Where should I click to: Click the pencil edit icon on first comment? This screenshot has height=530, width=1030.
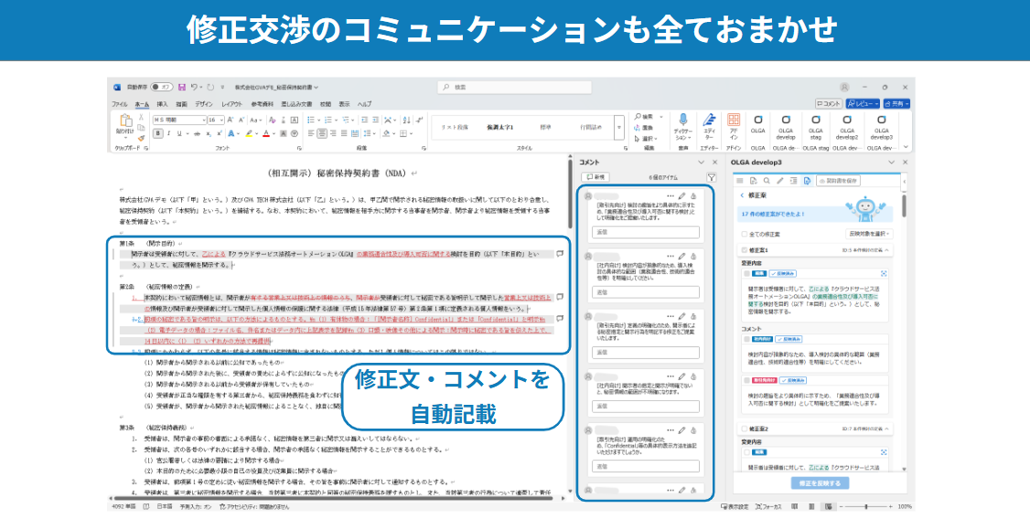681,196
